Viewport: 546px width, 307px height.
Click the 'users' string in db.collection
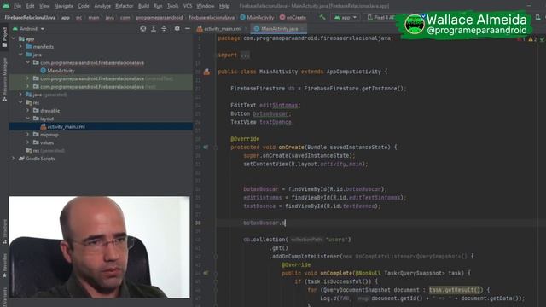(x=337, y=240)
